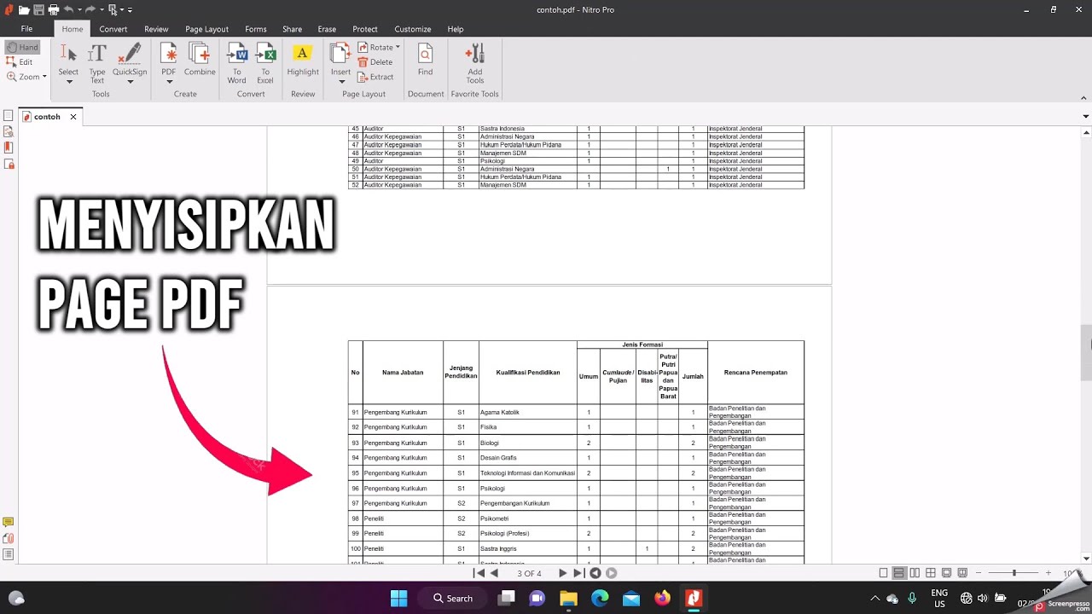Open the Share ribbon tab
1092x614 pixels.
click(293, 29)
